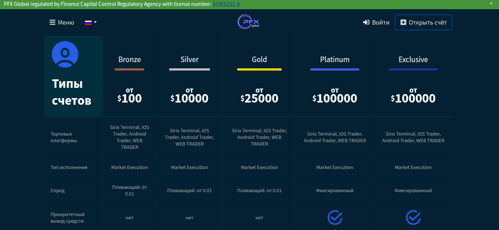The height and width of the screenshot is (230, 499).
Task: Select the Bronze account column header
Action: point(129,59)
